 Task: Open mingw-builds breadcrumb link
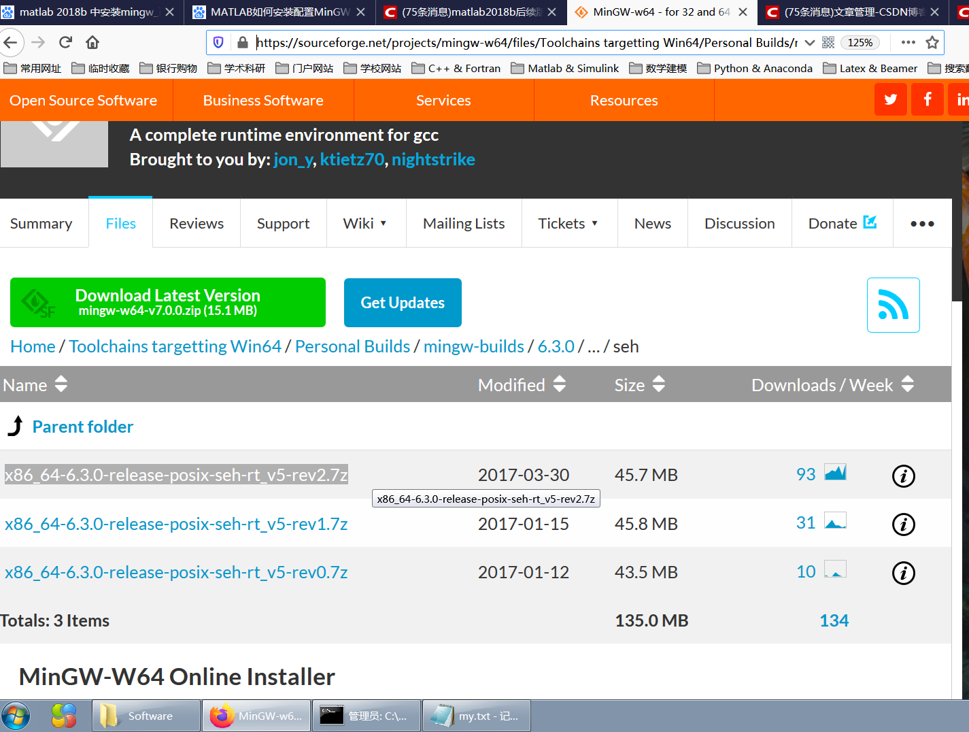(474, 346)
